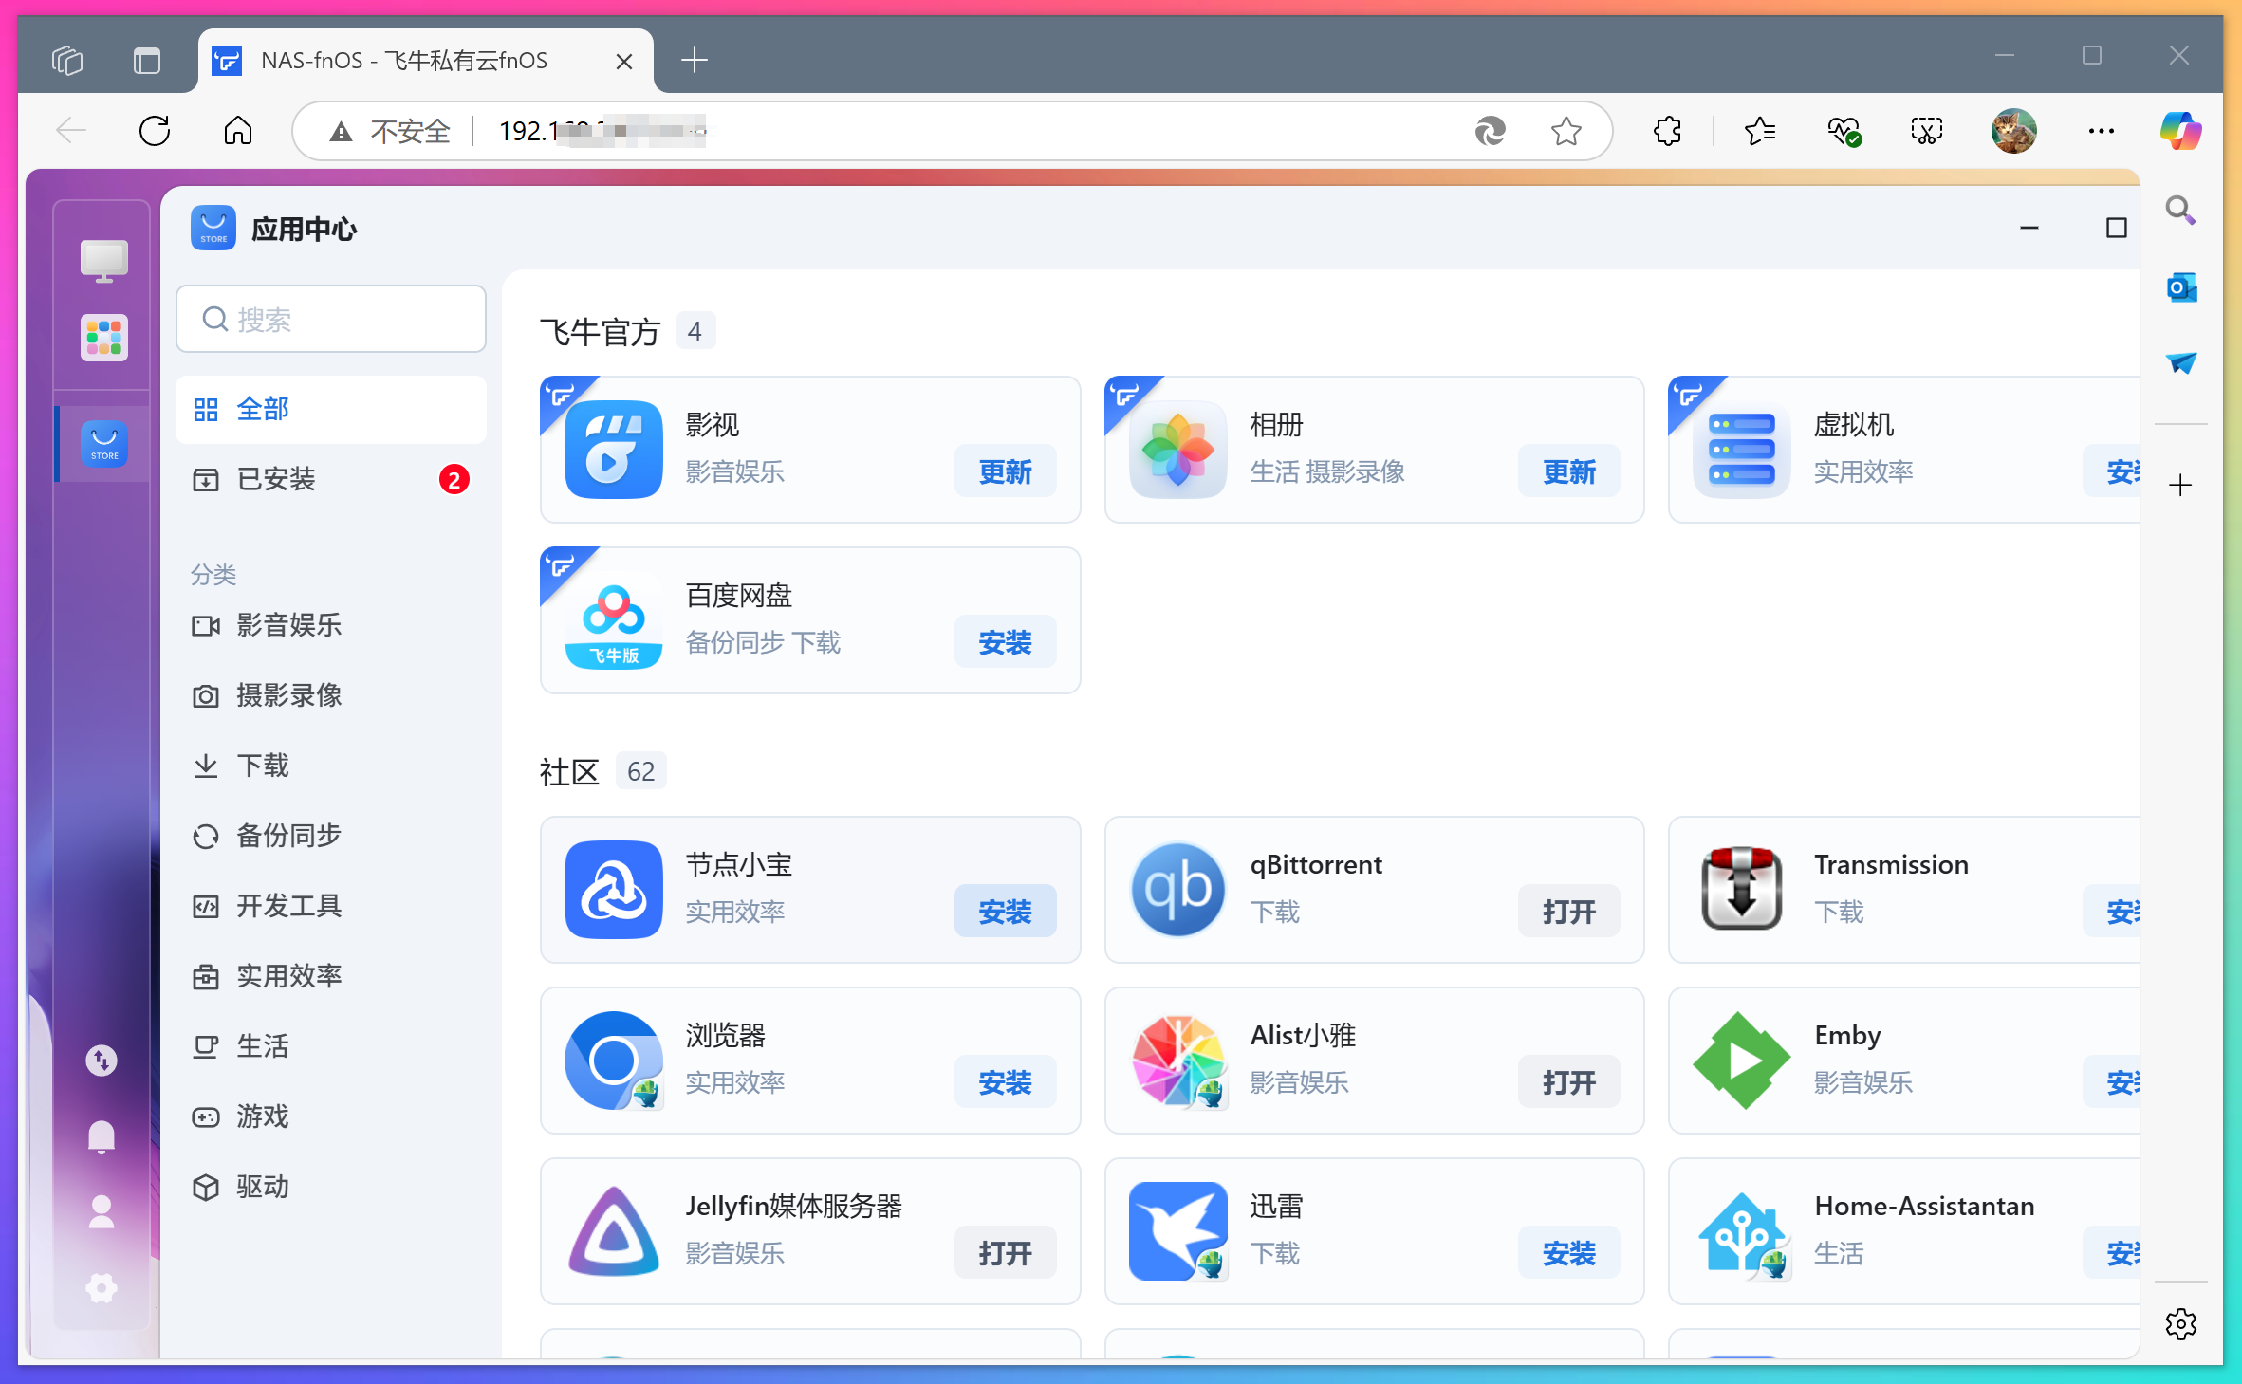The image size is (2242, 1384).
Task: Click the transfer arrows task icon in dock
Action: (x=102, y=1060)
